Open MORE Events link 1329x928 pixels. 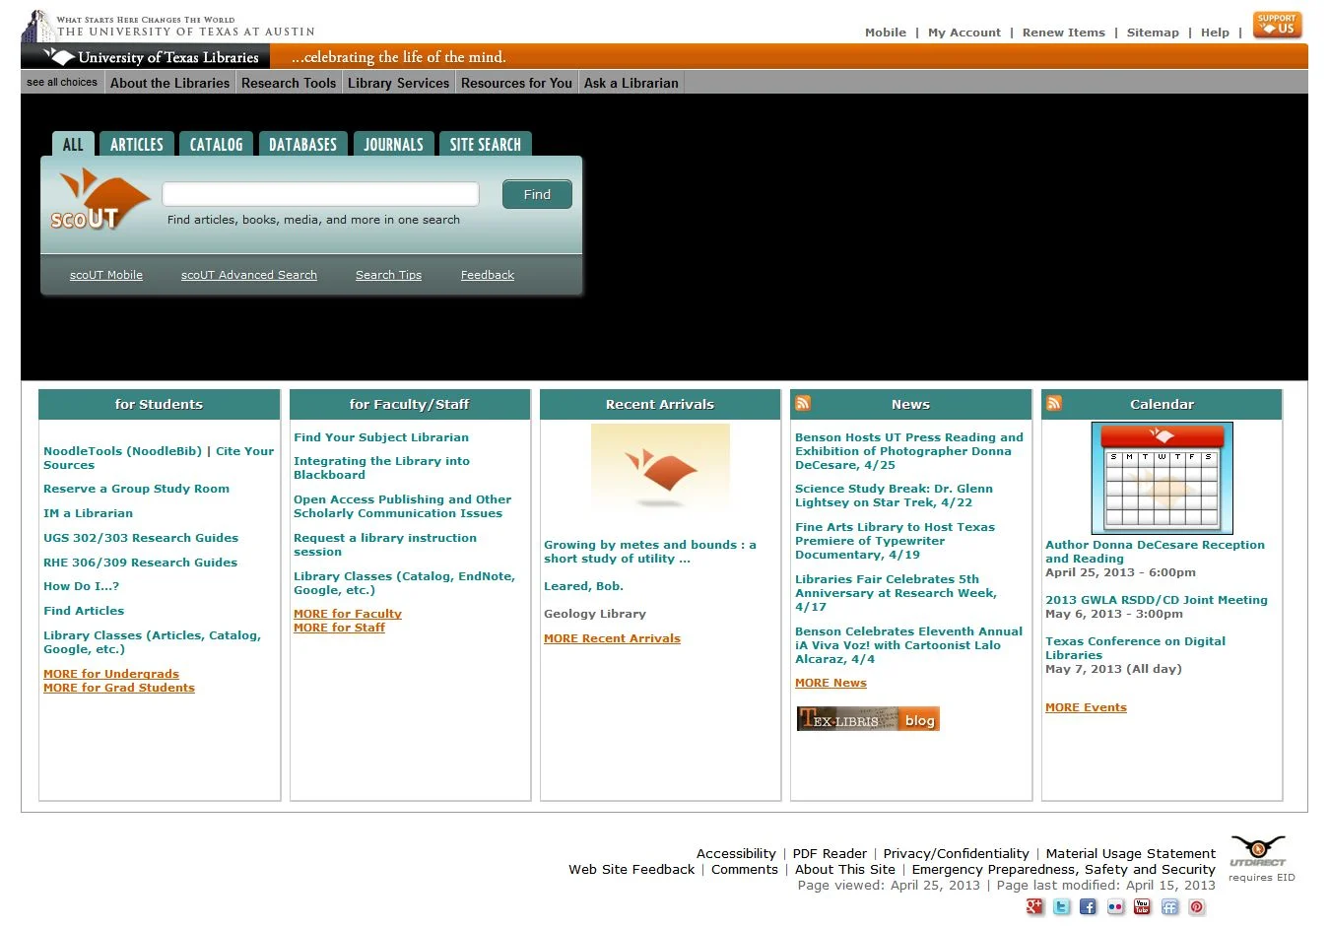[x=1086, y=707]
